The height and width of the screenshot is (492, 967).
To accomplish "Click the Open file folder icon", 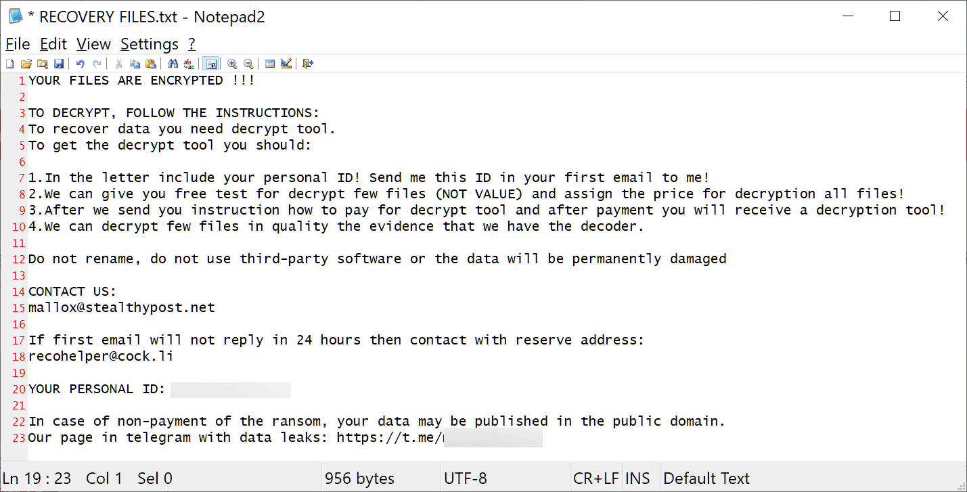I will pyautogui.click(x=26, y=64).
